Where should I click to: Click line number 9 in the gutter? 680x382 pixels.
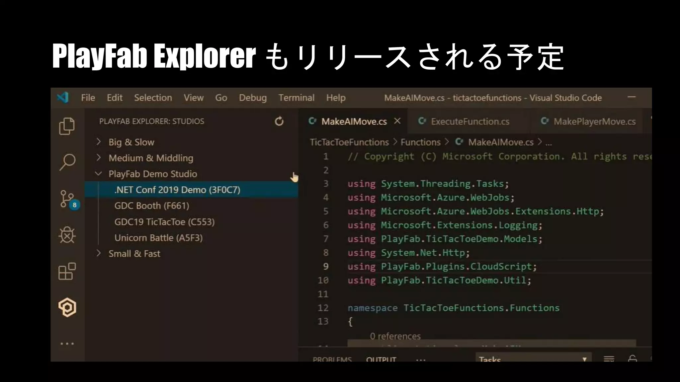(326, 266)
